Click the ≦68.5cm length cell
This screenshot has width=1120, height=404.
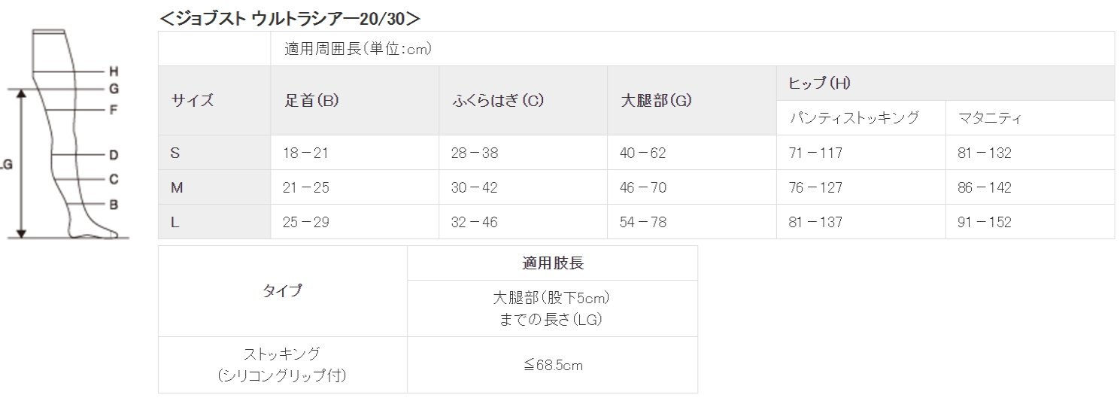tap(552, 366)
